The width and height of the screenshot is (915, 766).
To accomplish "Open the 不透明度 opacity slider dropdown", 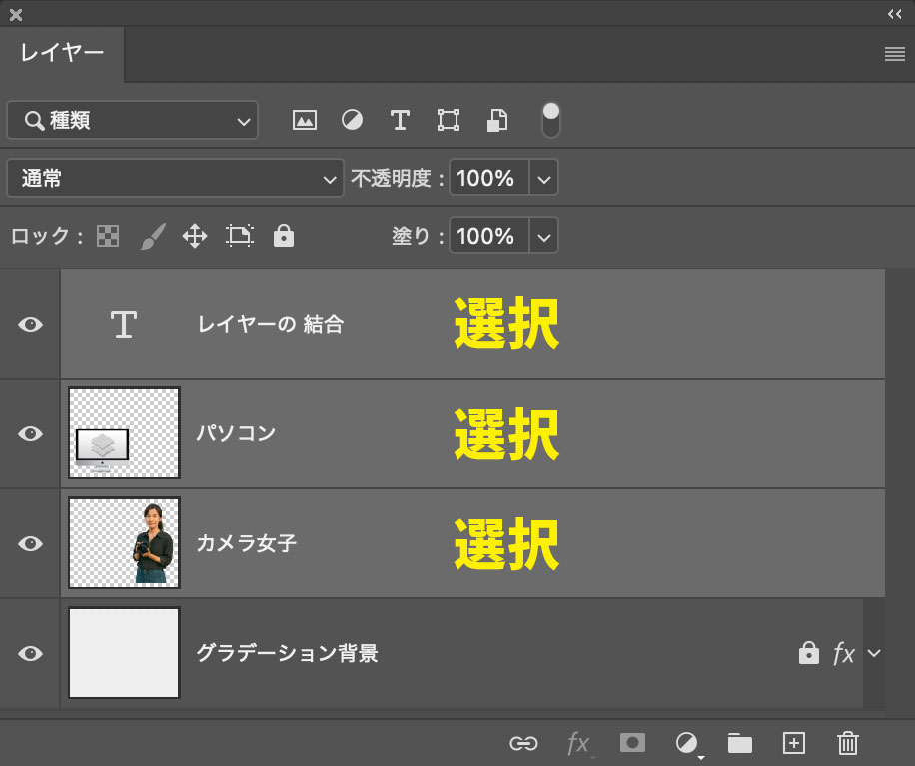I will pos(543,178).
